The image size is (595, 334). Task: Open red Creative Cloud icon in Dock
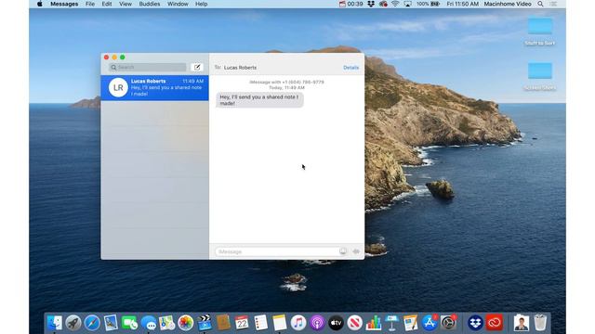click(x=495, y=323)
